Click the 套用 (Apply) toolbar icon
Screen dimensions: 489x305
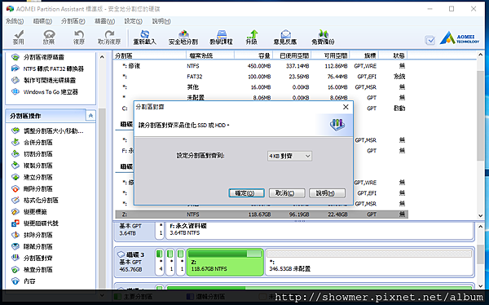[19, 38]
